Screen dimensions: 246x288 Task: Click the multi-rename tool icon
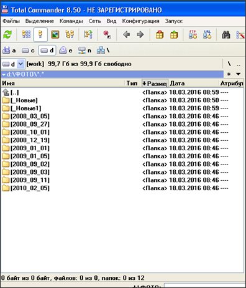pyautogui.click(x=240, y=34)
